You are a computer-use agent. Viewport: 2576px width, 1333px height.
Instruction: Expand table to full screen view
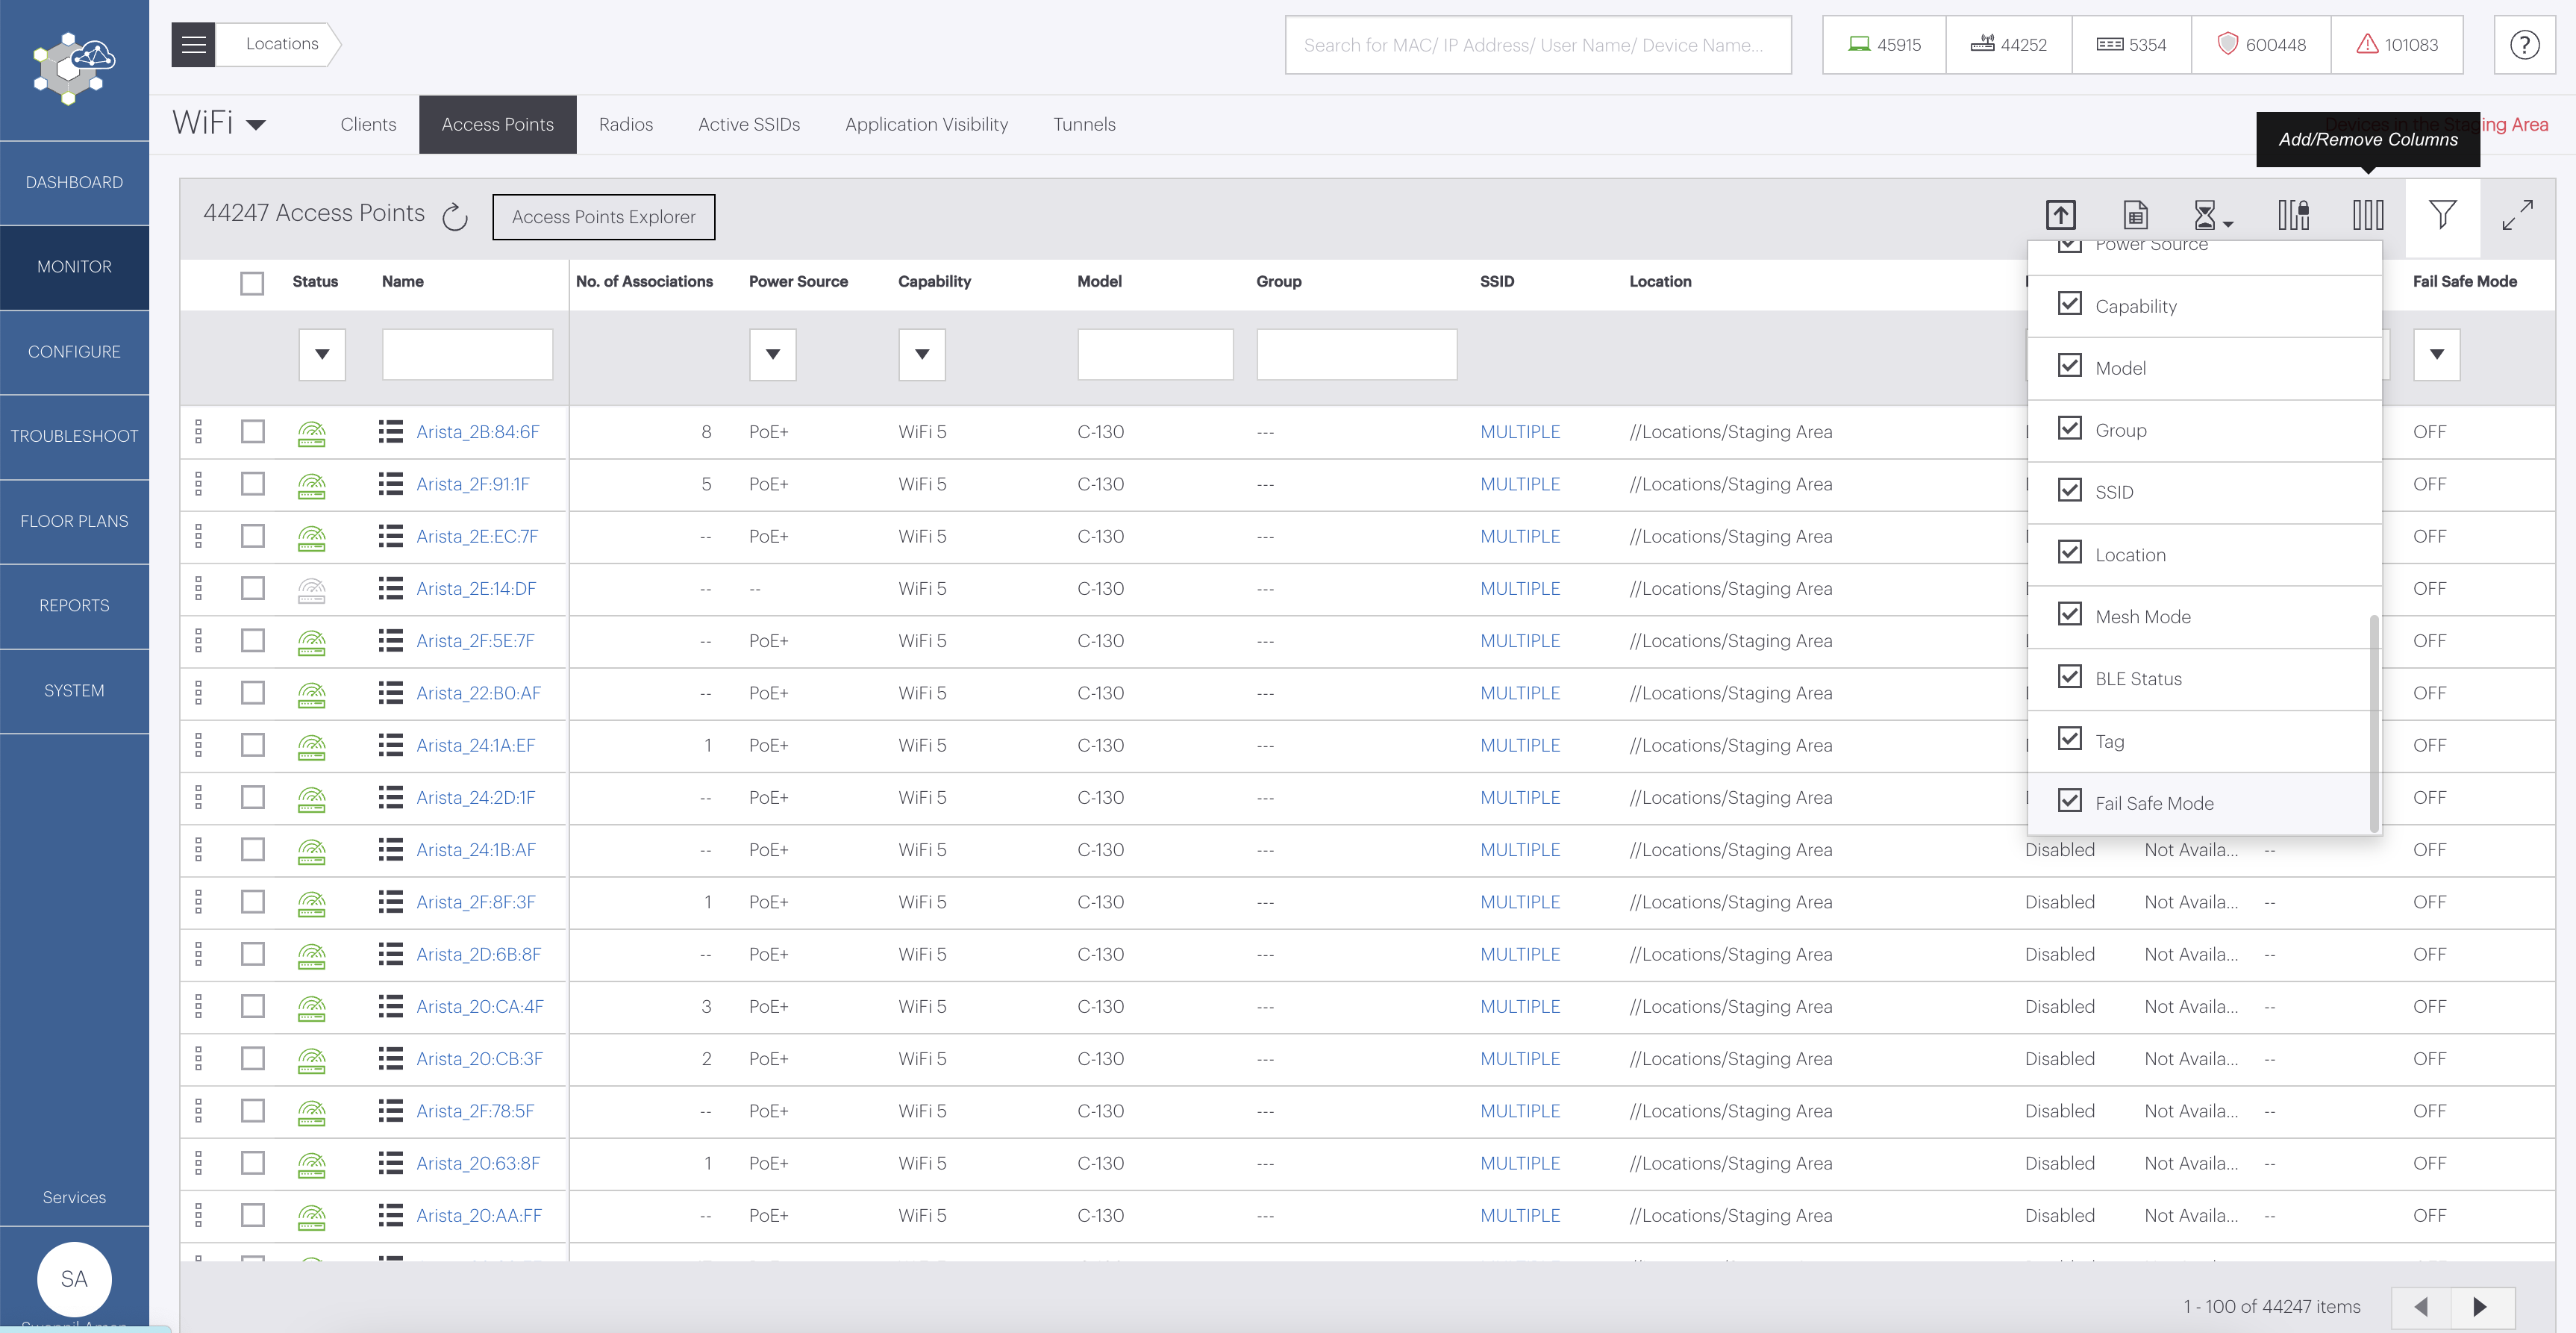coord(2517,215)
